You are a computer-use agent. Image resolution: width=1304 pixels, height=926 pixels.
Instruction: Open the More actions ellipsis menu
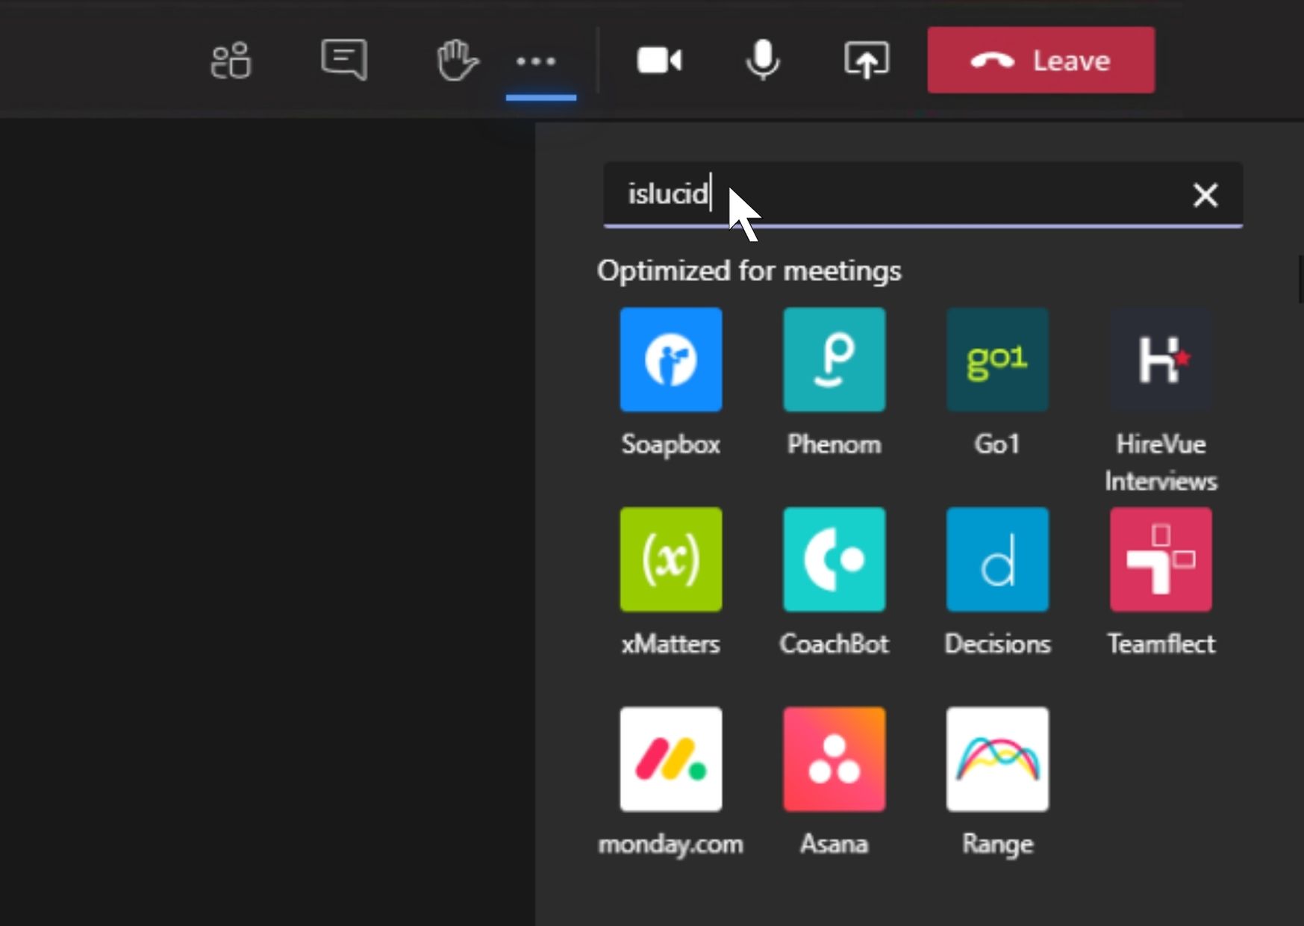click(536, 61)
